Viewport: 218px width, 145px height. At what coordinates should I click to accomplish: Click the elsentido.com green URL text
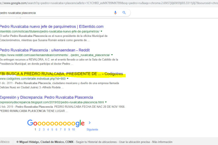coord(50,31)
